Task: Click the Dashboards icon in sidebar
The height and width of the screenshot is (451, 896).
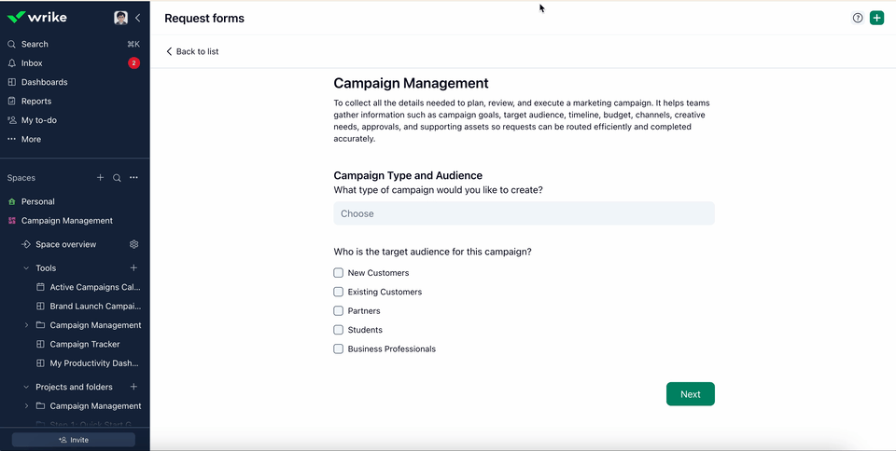Action: coord(11,82)
